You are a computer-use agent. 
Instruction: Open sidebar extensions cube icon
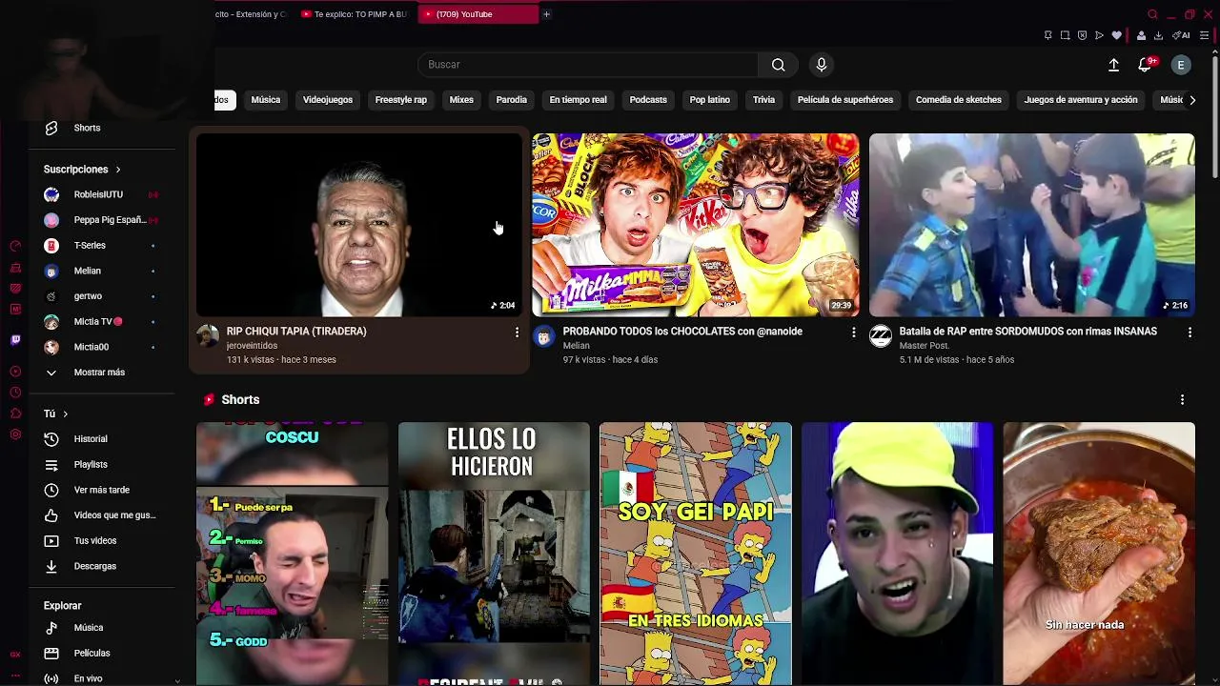point(15,414)
